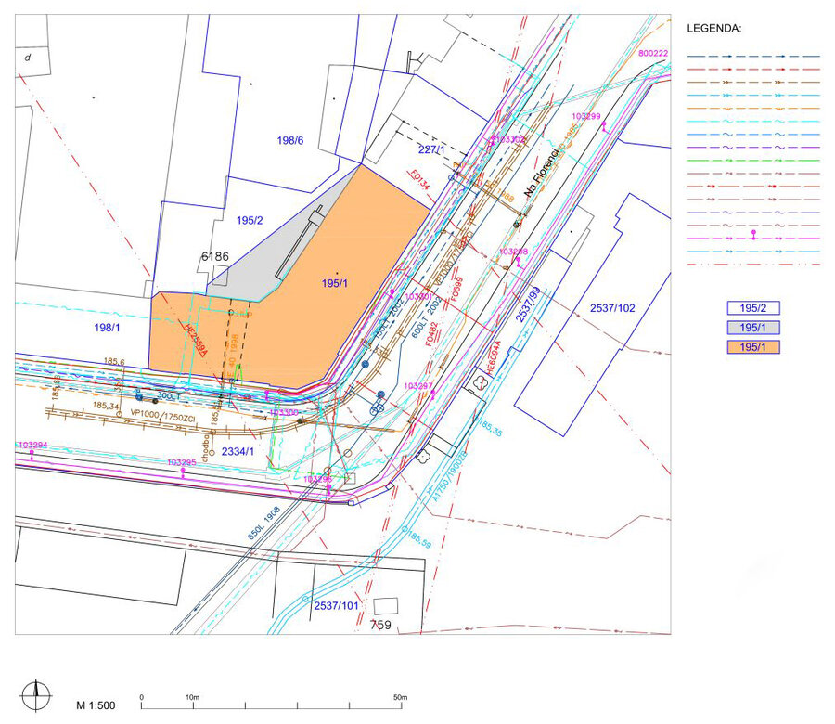Click the Na Florenci street name

point(542,171)
